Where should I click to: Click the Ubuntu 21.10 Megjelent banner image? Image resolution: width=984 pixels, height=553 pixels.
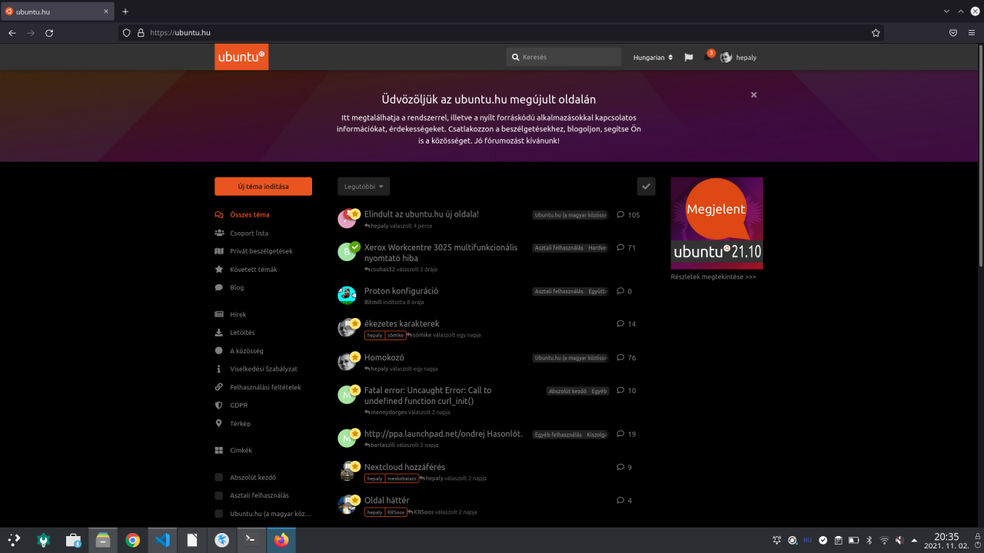click(x=716, y=223)
